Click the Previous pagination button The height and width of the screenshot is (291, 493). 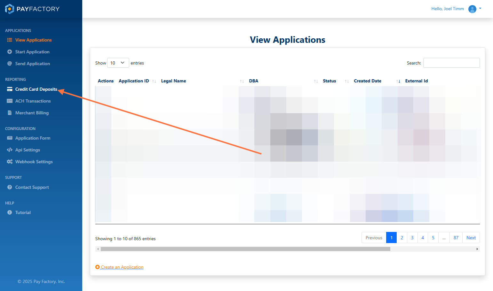(x=374, y=238)
